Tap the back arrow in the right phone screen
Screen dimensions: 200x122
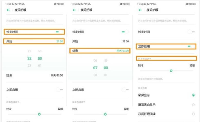pos(140,10)
